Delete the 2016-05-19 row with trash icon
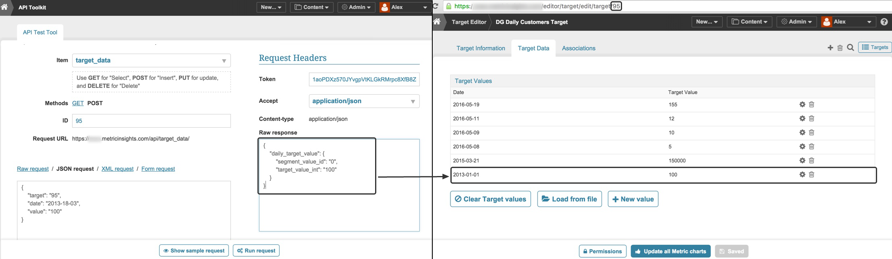The width and height of the screenshot is (892, 259). pyautogui.click(x=811, y=104)
